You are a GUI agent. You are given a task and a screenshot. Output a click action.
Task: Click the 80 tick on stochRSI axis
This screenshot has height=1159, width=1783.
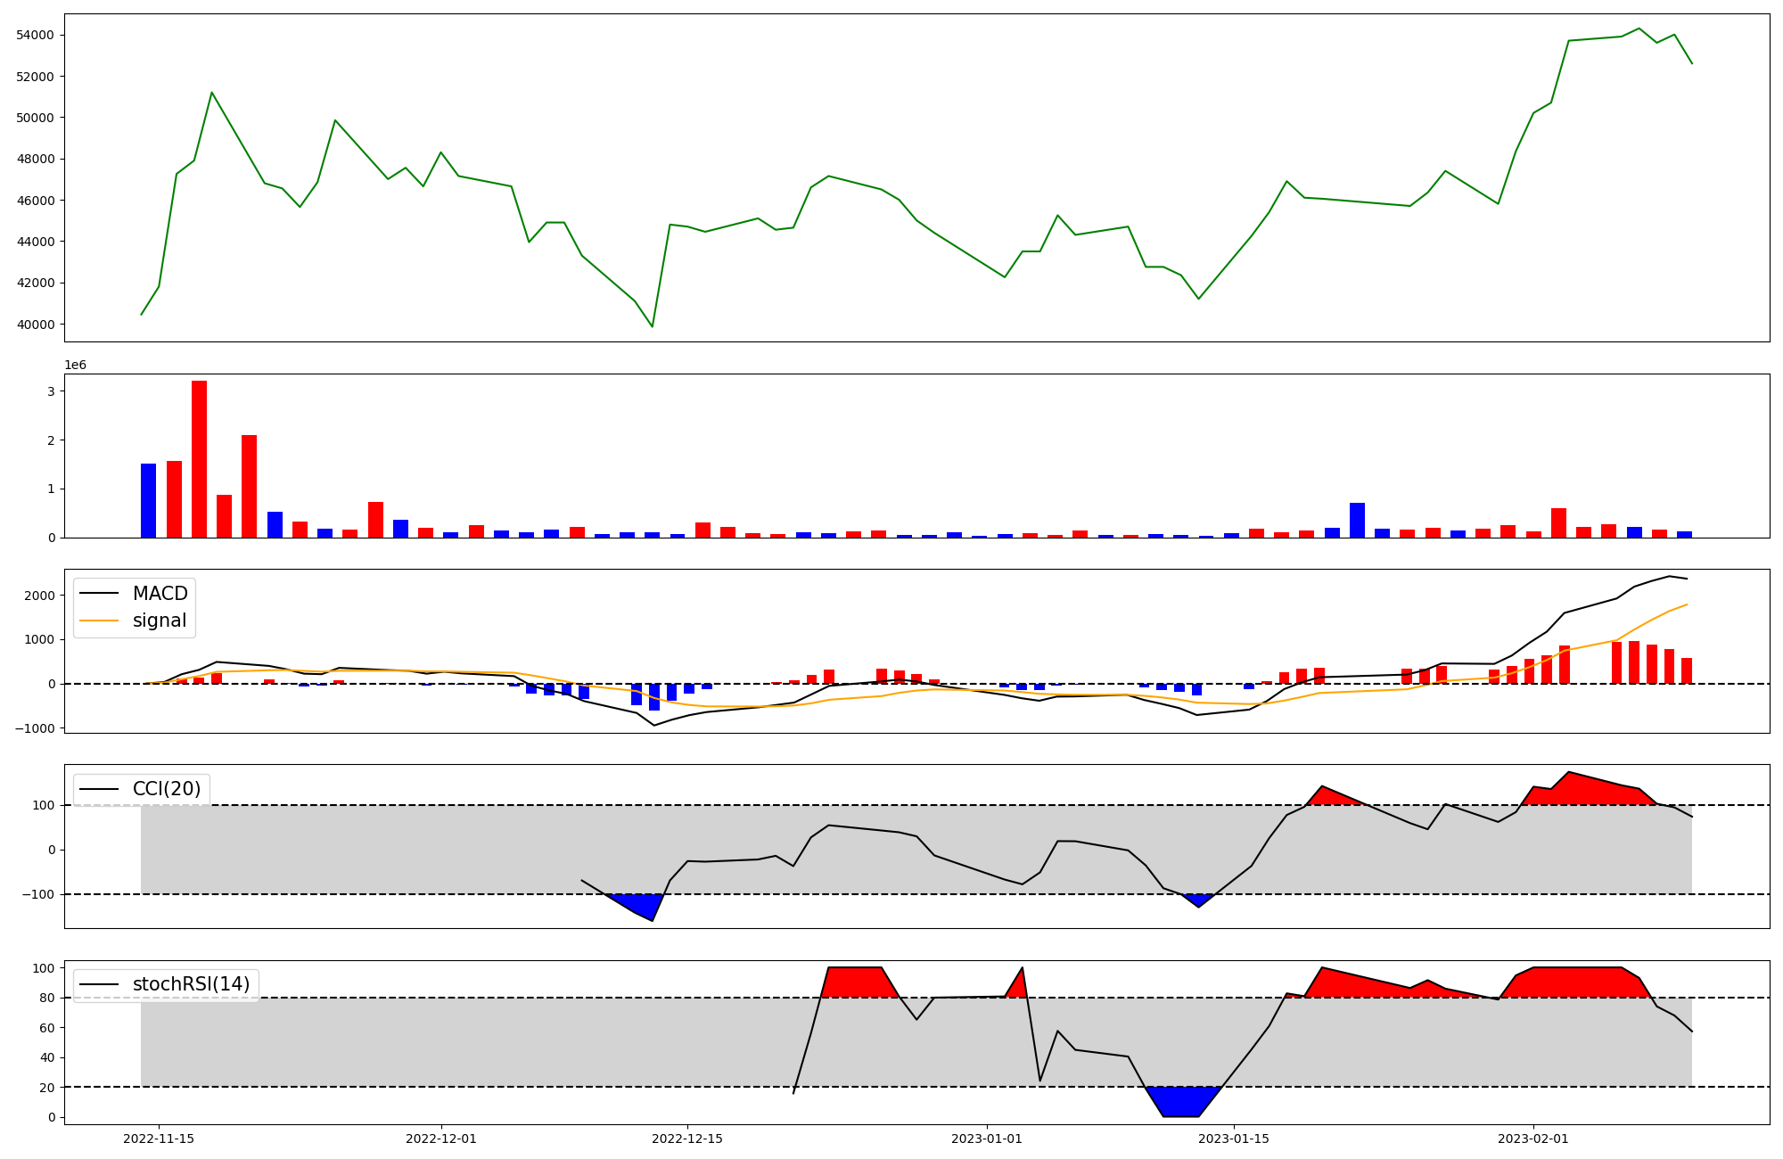(x=48, y=998)
